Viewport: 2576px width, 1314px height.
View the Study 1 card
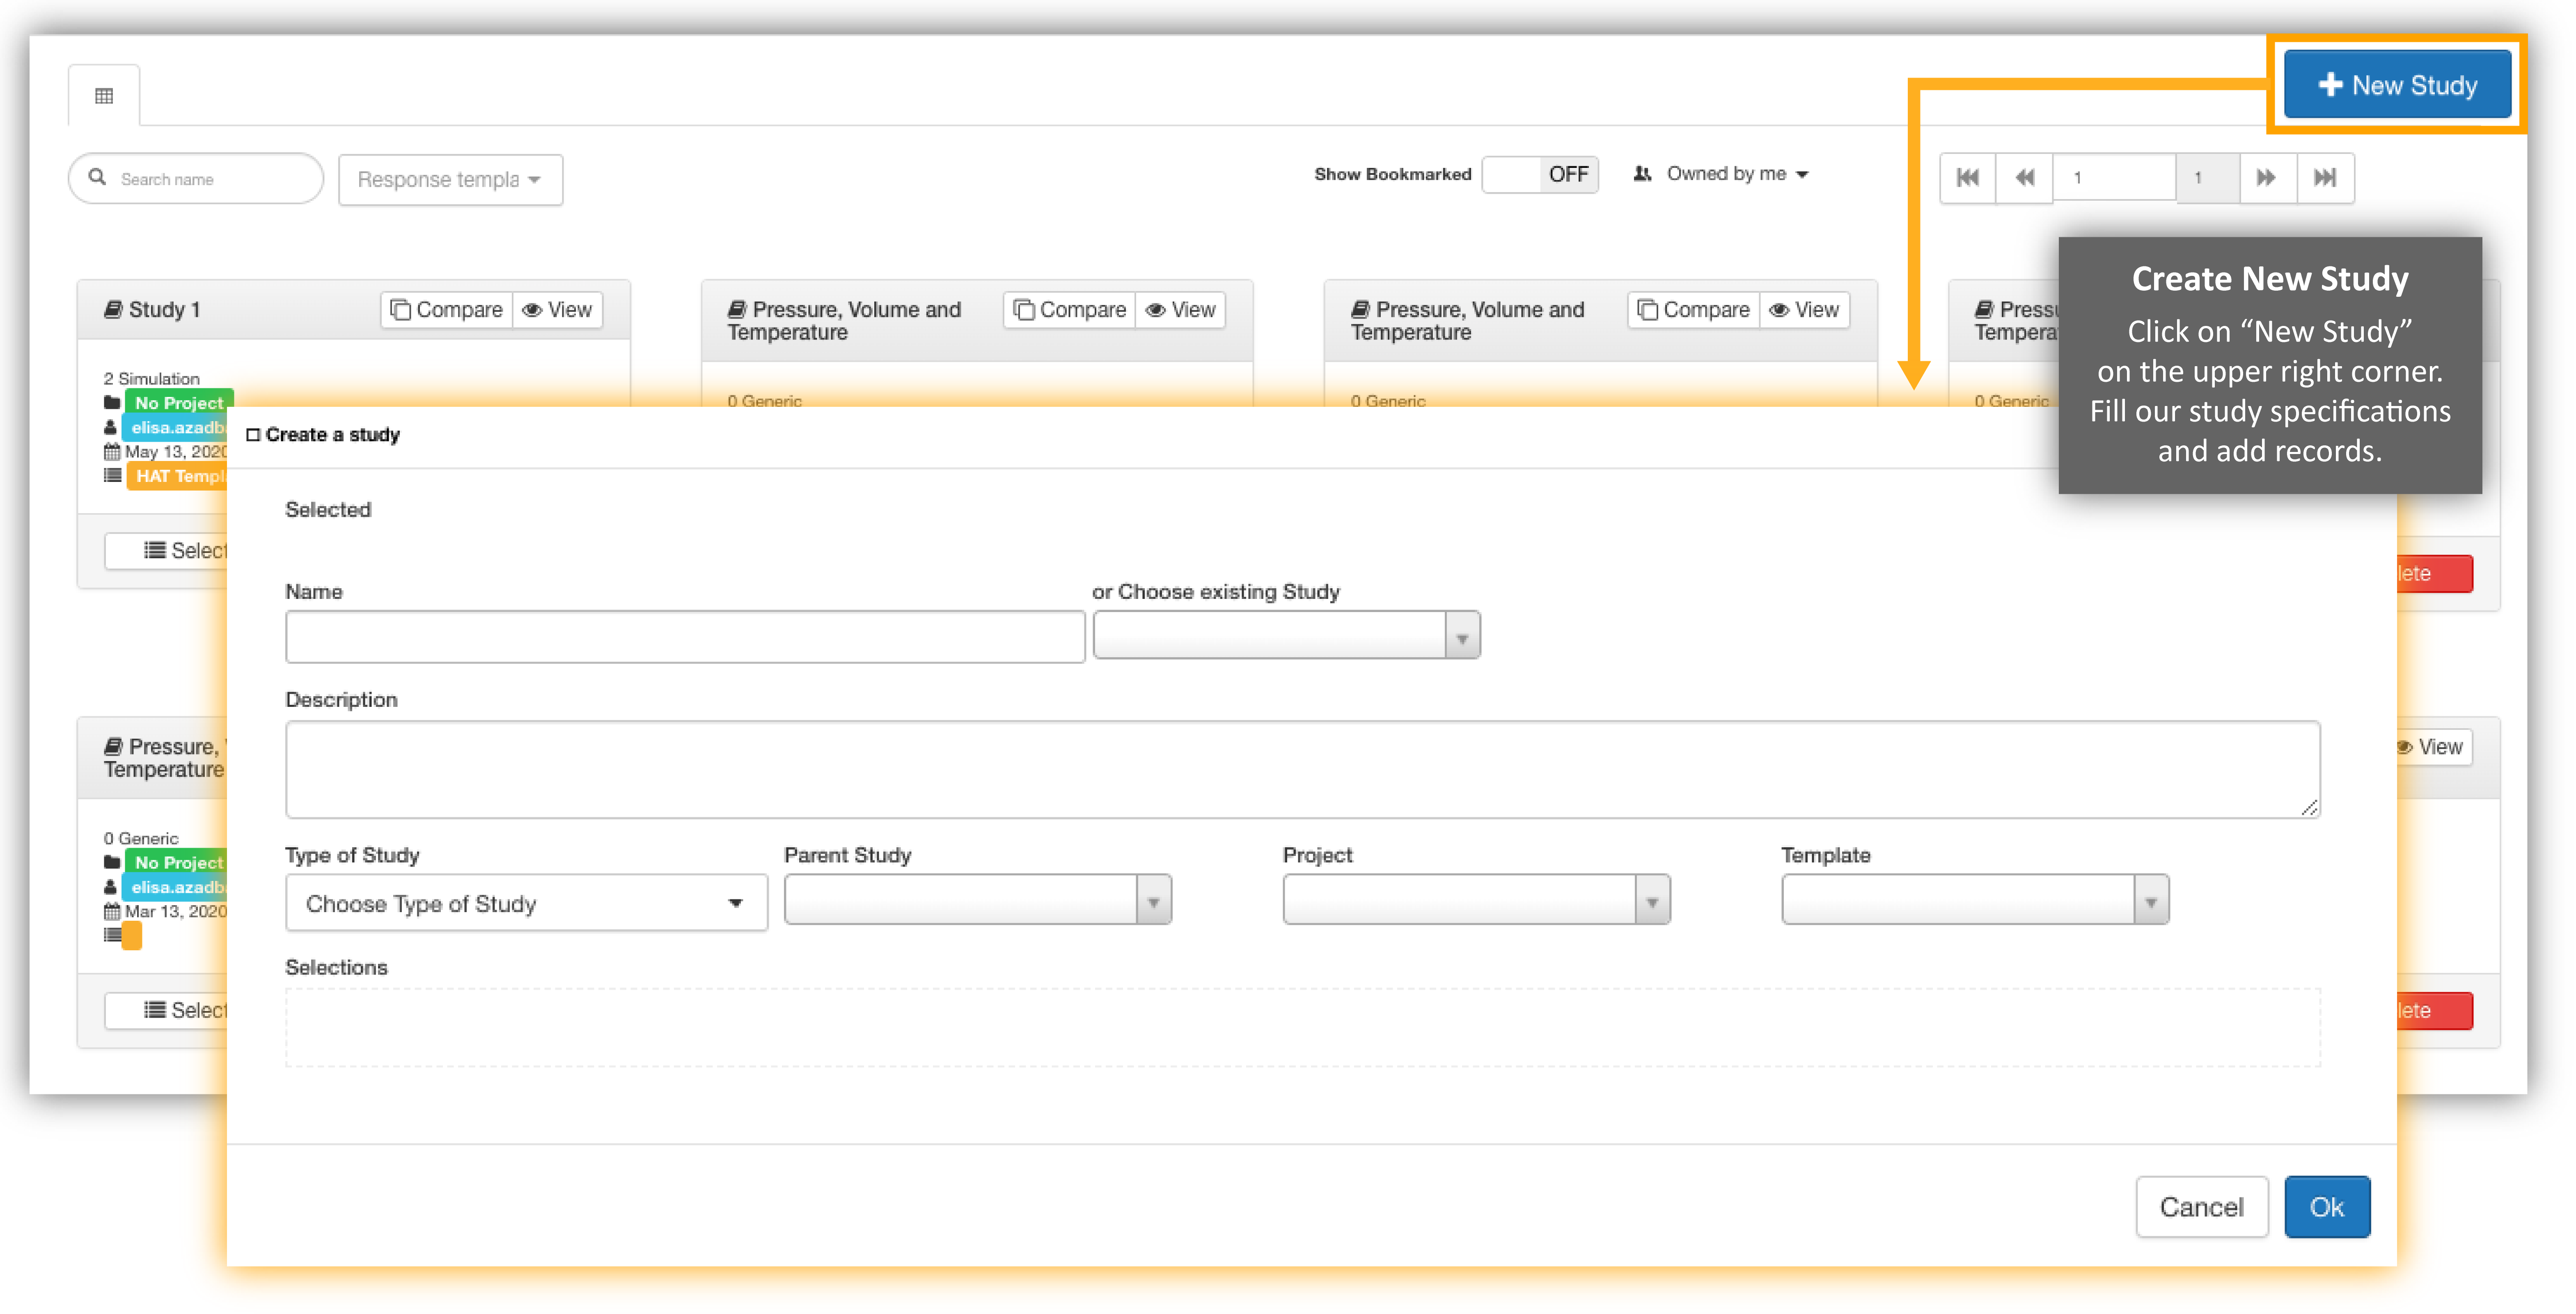tap(558, 310)
